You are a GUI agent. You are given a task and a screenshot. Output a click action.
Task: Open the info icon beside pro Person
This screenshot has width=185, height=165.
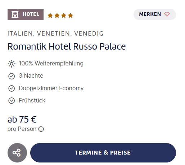41,129
